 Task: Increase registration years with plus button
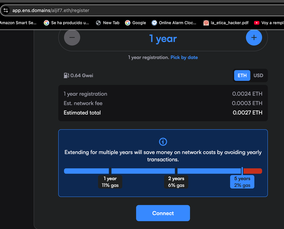pos(254,37)
